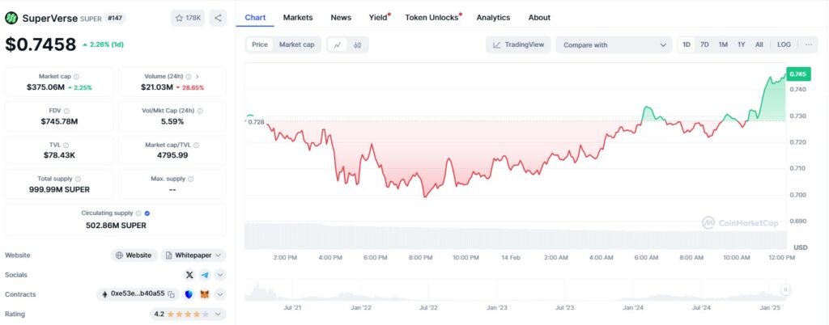829x325 pixels.
Task: Expand the Rating details chevron
Action: click(x=219, y=314)
